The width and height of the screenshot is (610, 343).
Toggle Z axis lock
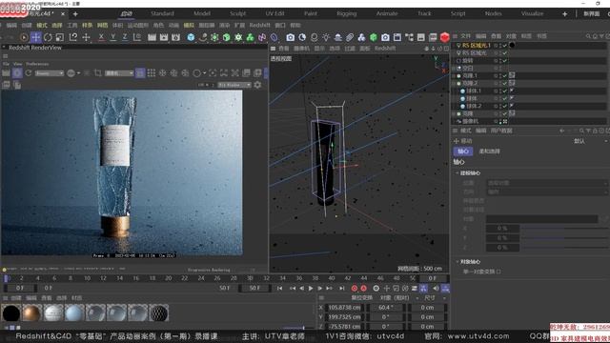click(125, 37)
